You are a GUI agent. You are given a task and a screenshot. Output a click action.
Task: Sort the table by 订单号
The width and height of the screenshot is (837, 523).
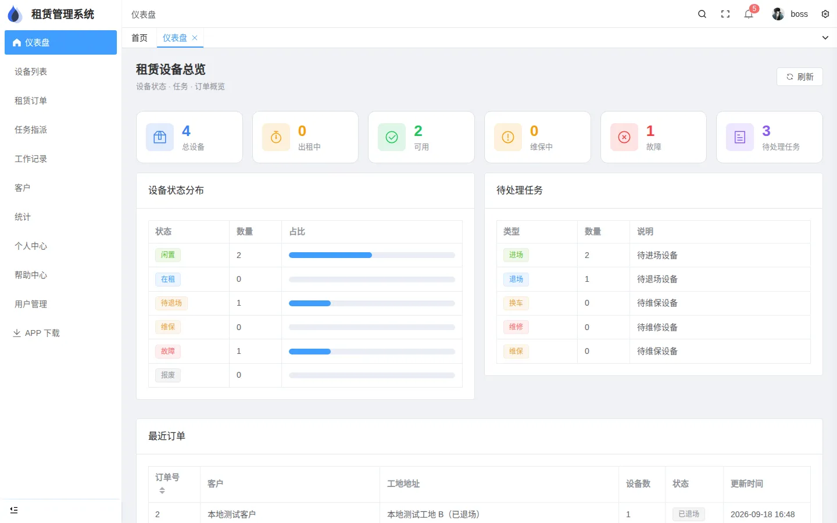(162, 490)
